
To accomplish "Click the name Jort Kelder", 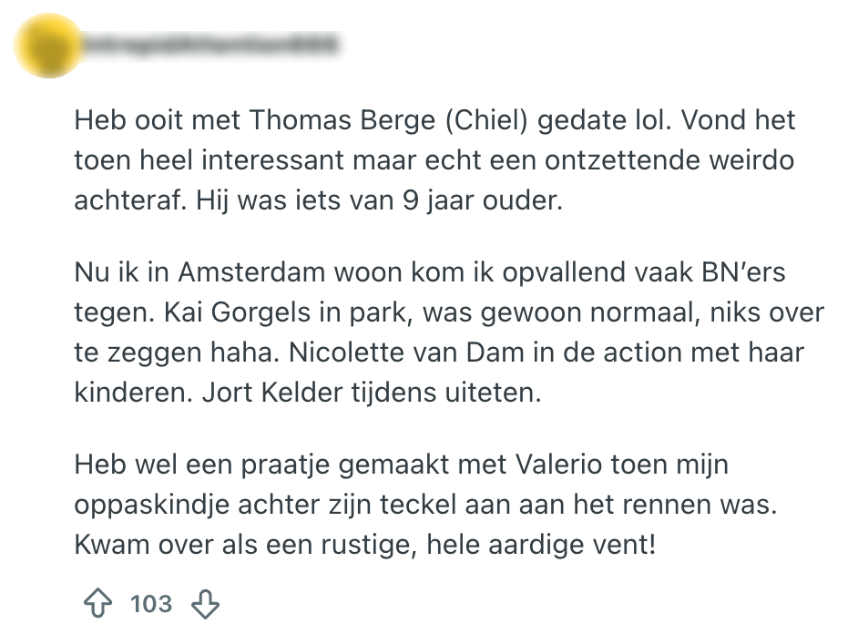I will click(x=278, y=391).
